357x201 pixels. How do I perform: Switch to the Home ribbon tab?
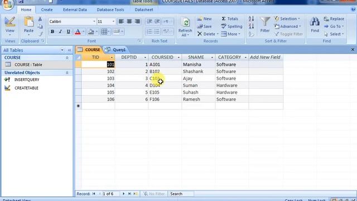point(26,10)
